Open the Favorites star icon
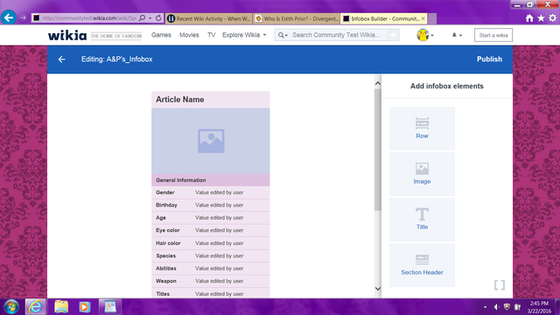 (541, 17)
